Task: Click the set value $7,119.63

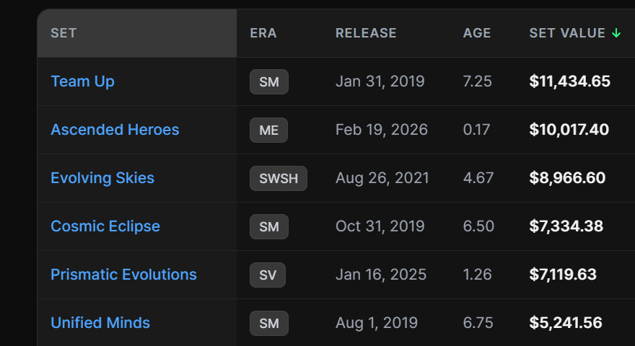Action: tap(563, 275)
